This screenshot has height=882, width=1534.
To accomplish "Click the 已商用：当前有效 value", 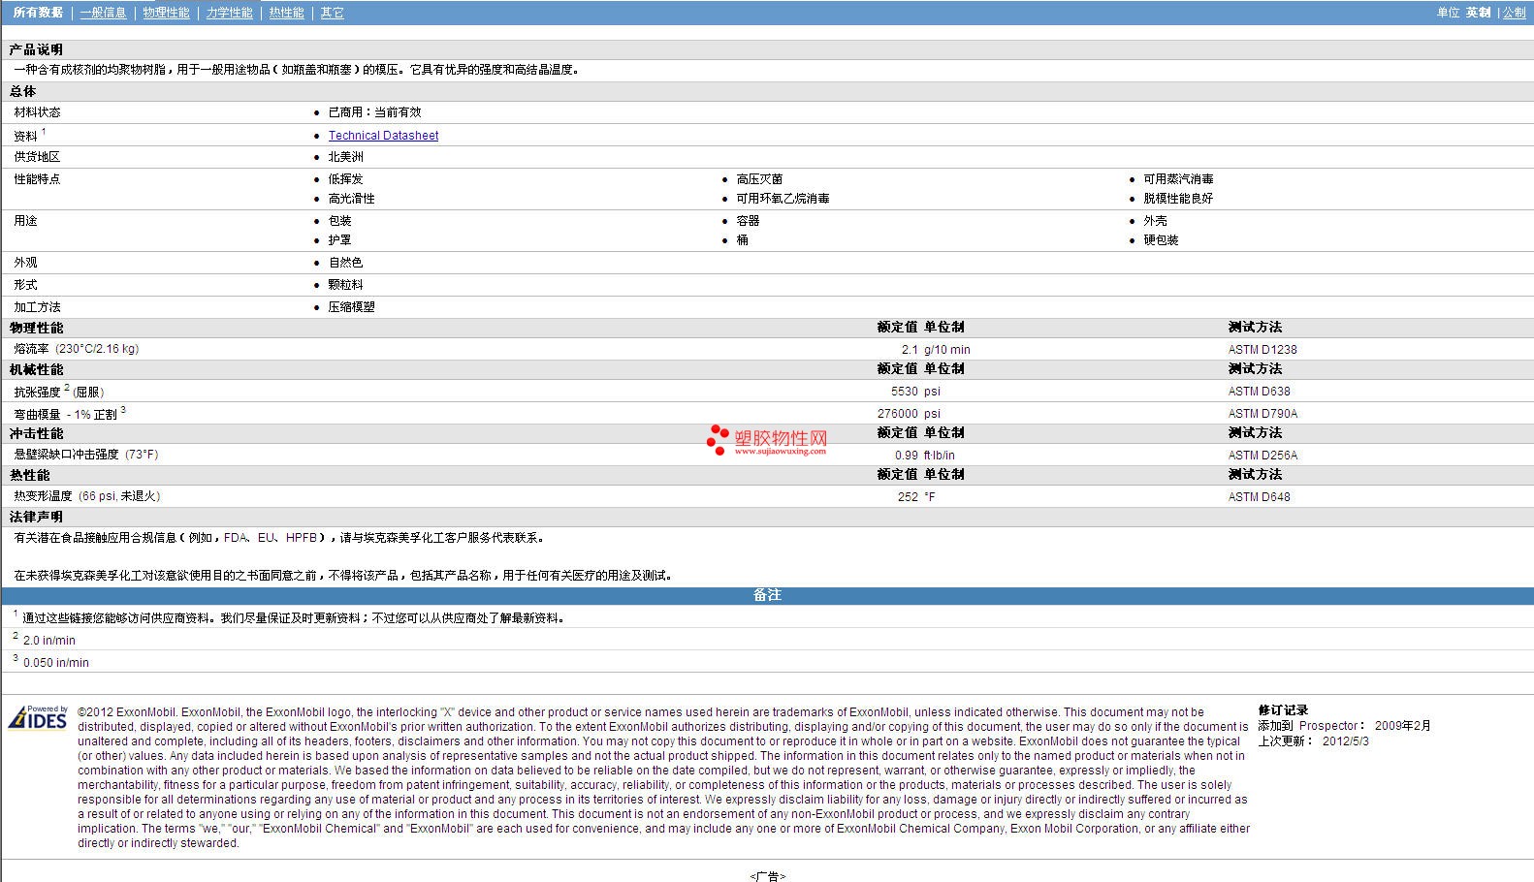I will 374,112.
